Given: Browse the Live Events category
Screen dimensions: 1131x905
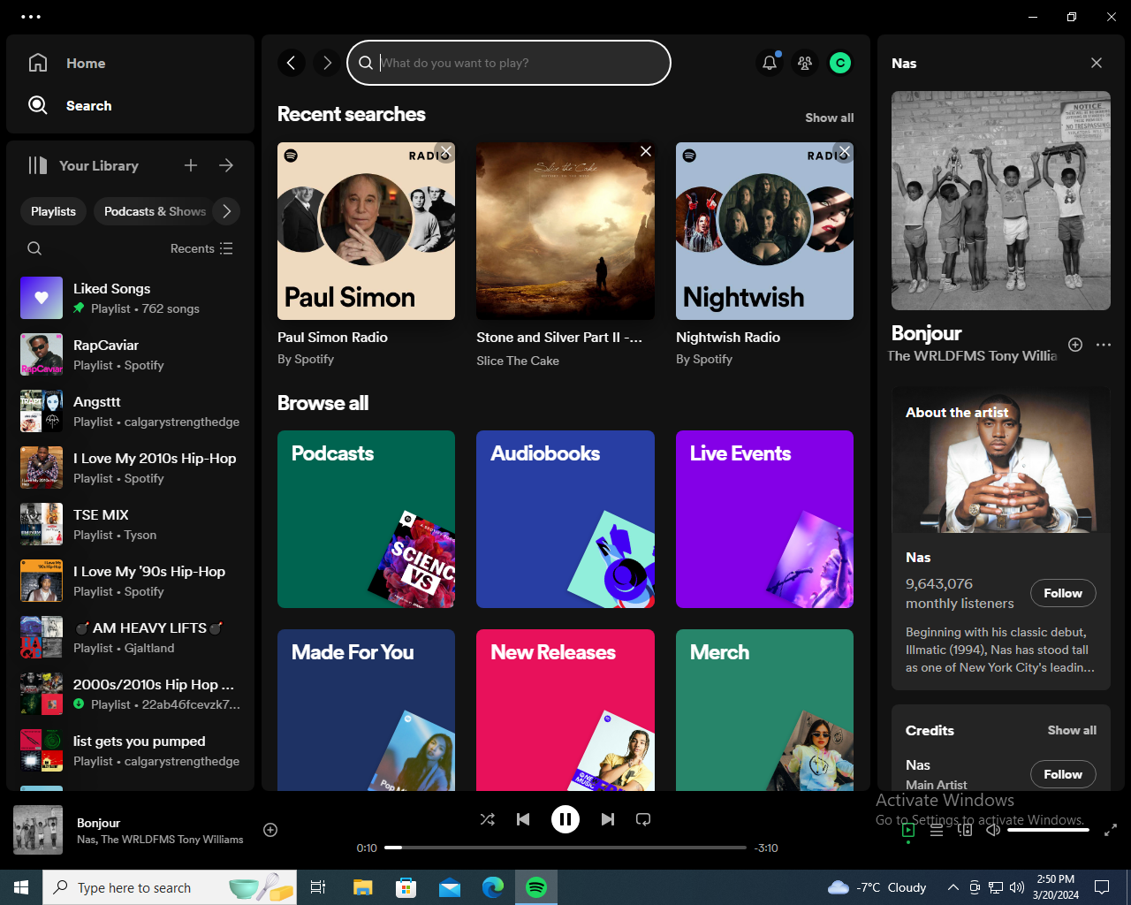Looking at the screenshot, I should (x=764, y=519).
